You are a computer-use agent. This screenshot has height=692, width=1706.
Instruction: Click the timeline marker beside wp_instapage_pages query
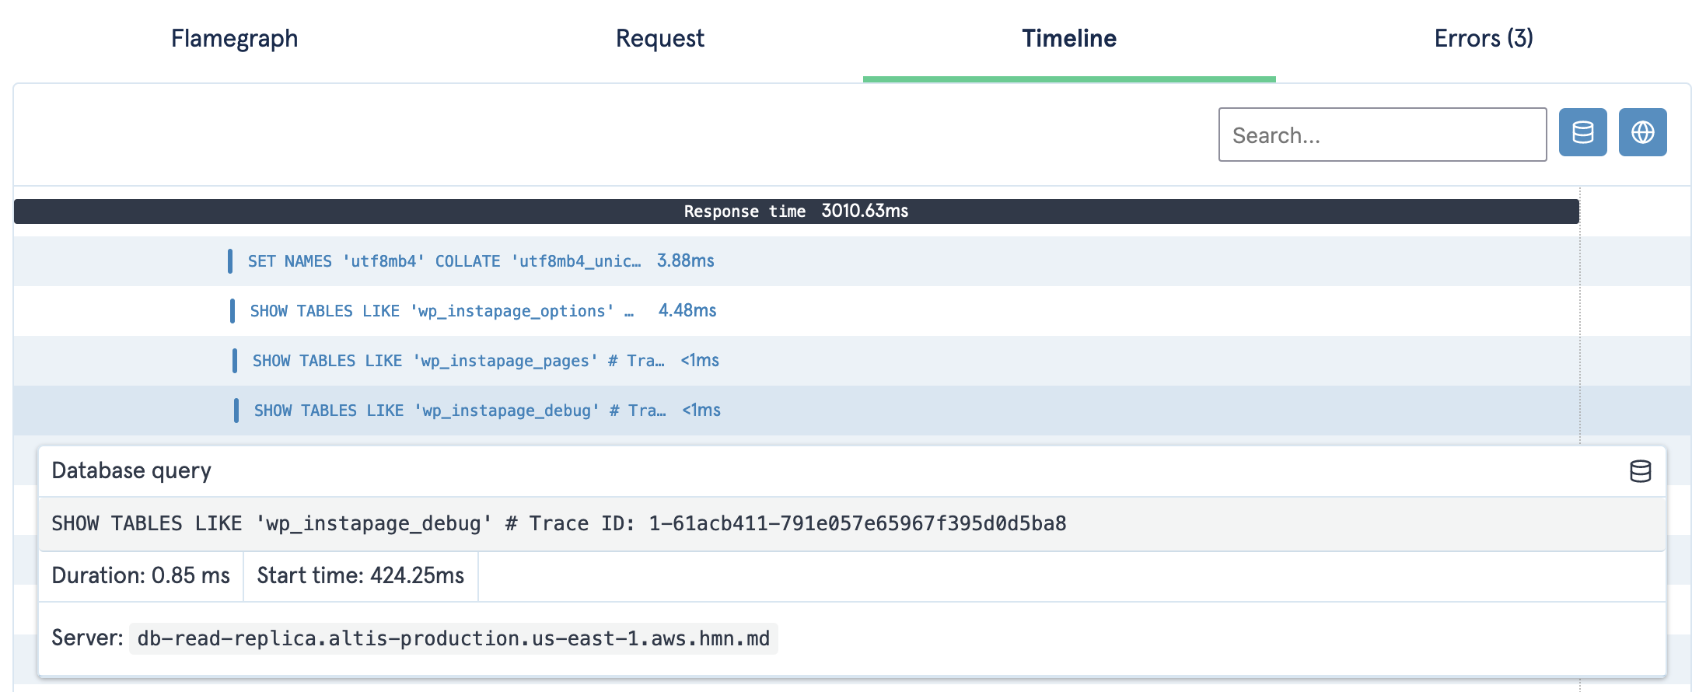[235, 361]
